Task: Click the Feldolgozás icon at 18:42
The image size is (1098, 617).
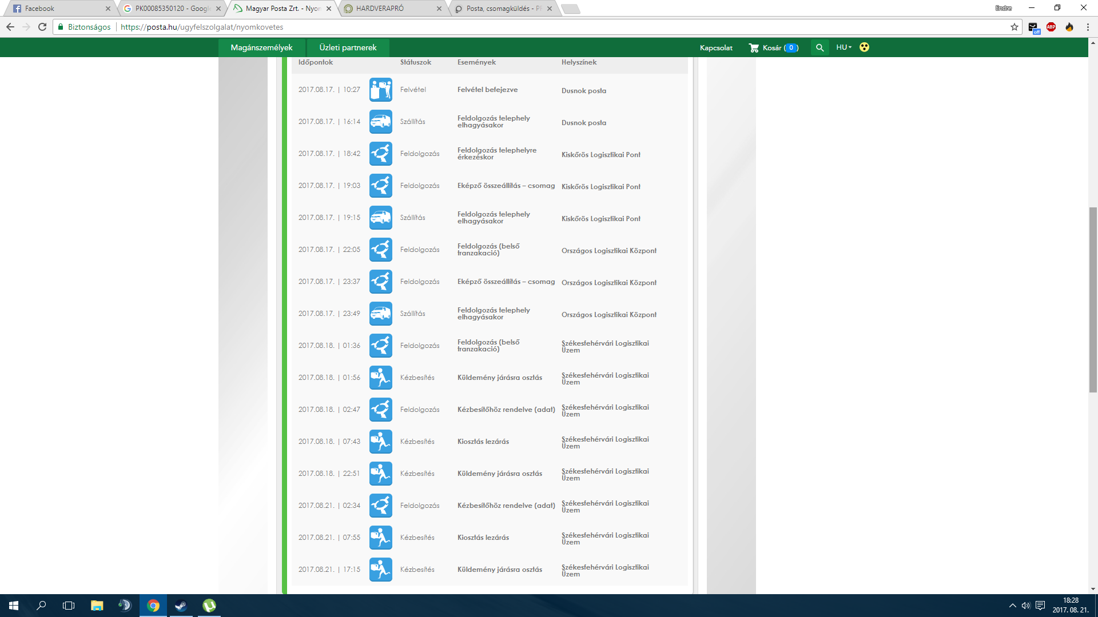Action: click(380, 154)
